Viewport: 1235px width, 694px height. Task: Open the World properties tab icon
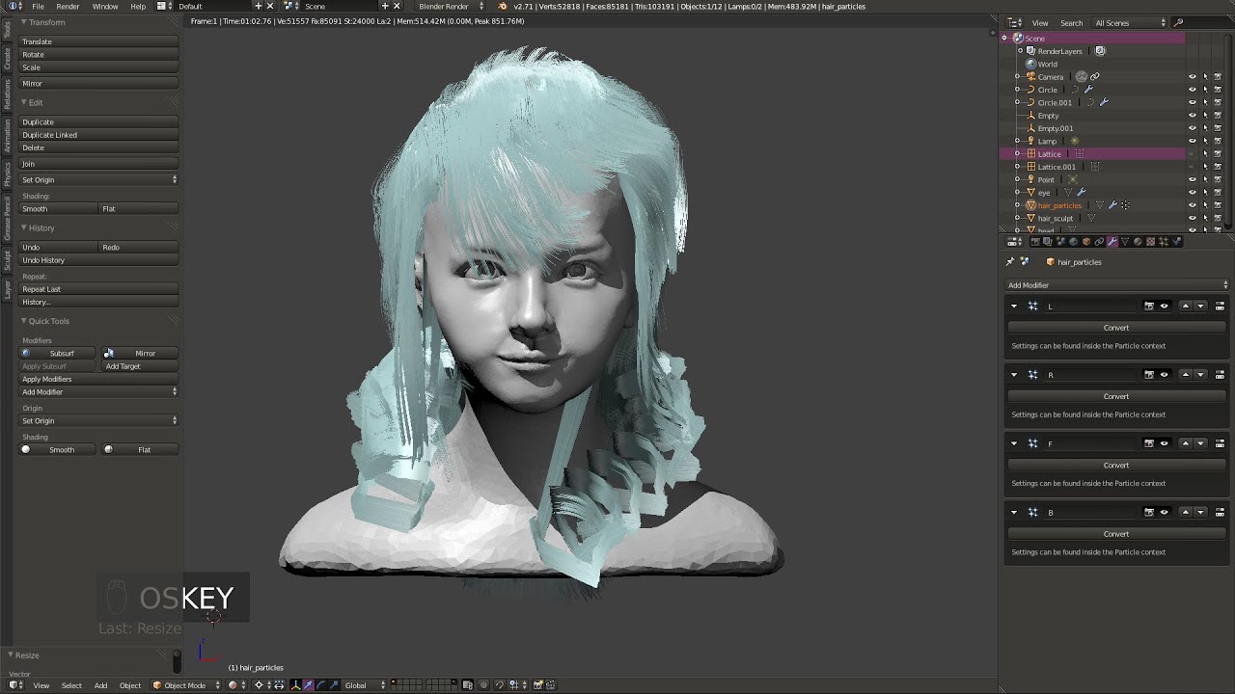tap(1073, 242)
